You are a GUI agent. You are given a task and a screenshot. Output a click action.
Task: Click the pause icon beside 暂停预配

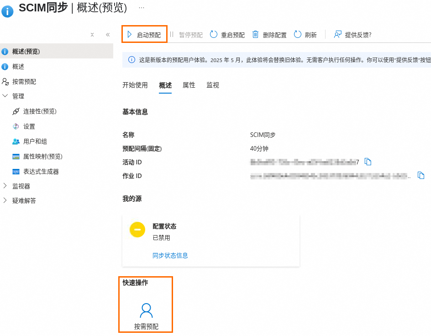(x=172, y=35)
